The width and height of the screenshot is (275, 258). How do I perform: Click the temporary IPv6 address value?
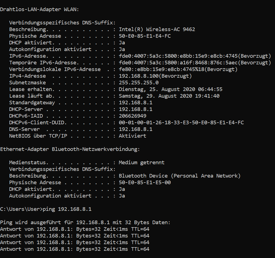click(195, 63)
